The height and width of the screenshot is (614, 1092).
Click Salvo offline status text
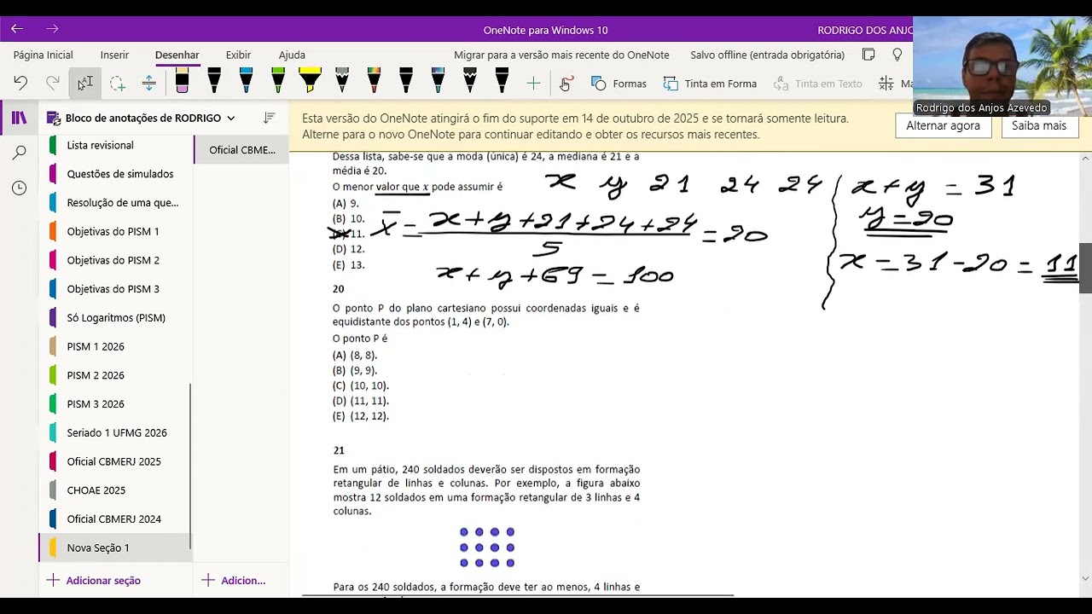tap(767, 55)
